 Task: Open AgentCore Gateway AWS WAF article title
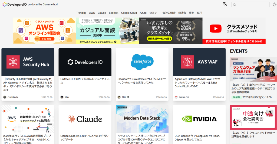point(199,83)
